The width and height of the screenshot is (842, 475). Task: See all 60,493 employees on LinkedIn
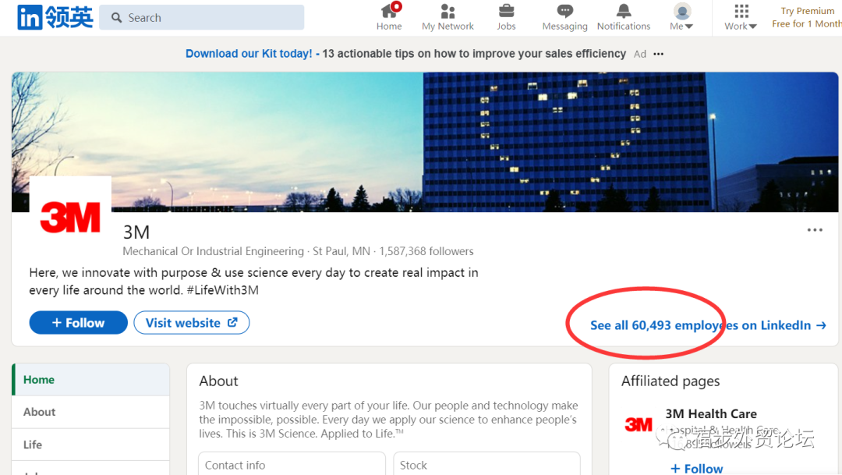click(x=708, y=325)
